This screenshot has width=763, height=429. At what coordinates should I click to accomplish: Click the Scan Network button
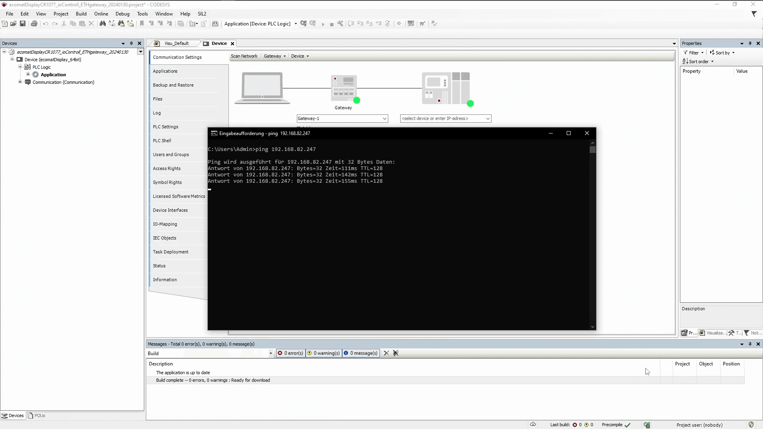pos(244,56)
